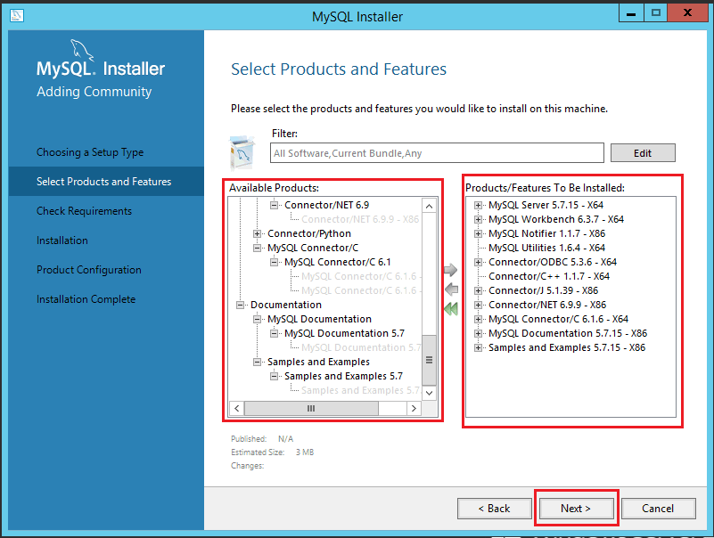Collapse the Samples and Examples 5.7 node
This screenshot has height=538, width=714.
pos(275,376)
